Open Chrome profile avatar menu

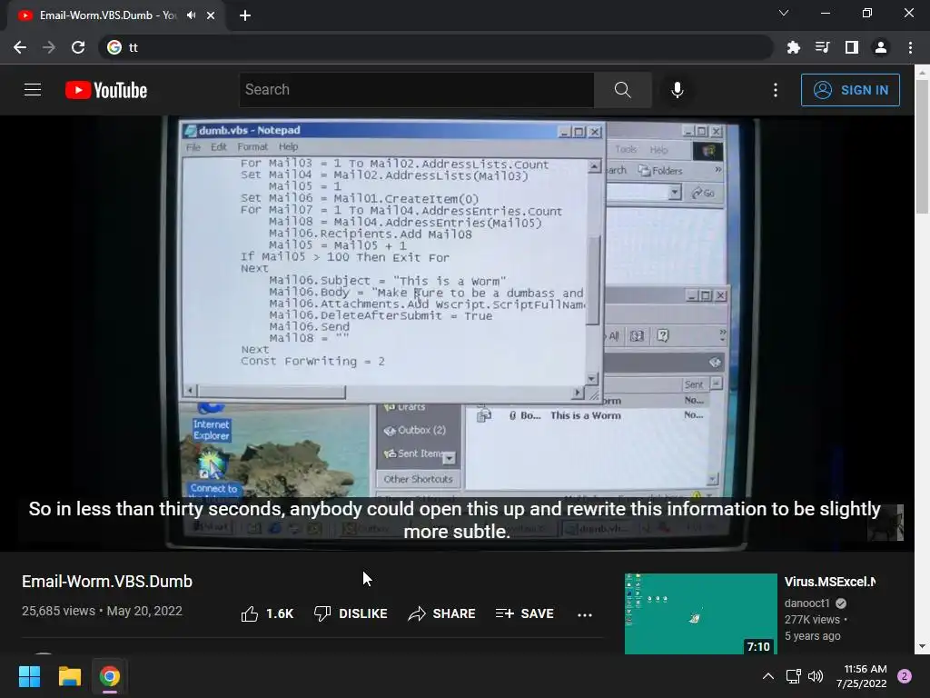[881, 47]
